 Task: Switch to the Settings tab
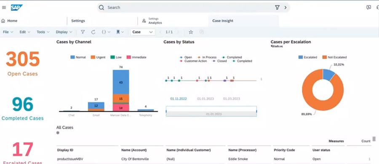(78, 21)
